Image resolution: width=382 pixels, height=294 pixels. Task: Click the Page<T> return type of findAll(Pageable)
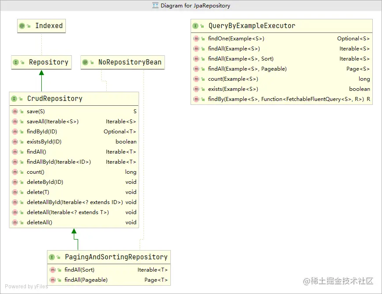156,280
